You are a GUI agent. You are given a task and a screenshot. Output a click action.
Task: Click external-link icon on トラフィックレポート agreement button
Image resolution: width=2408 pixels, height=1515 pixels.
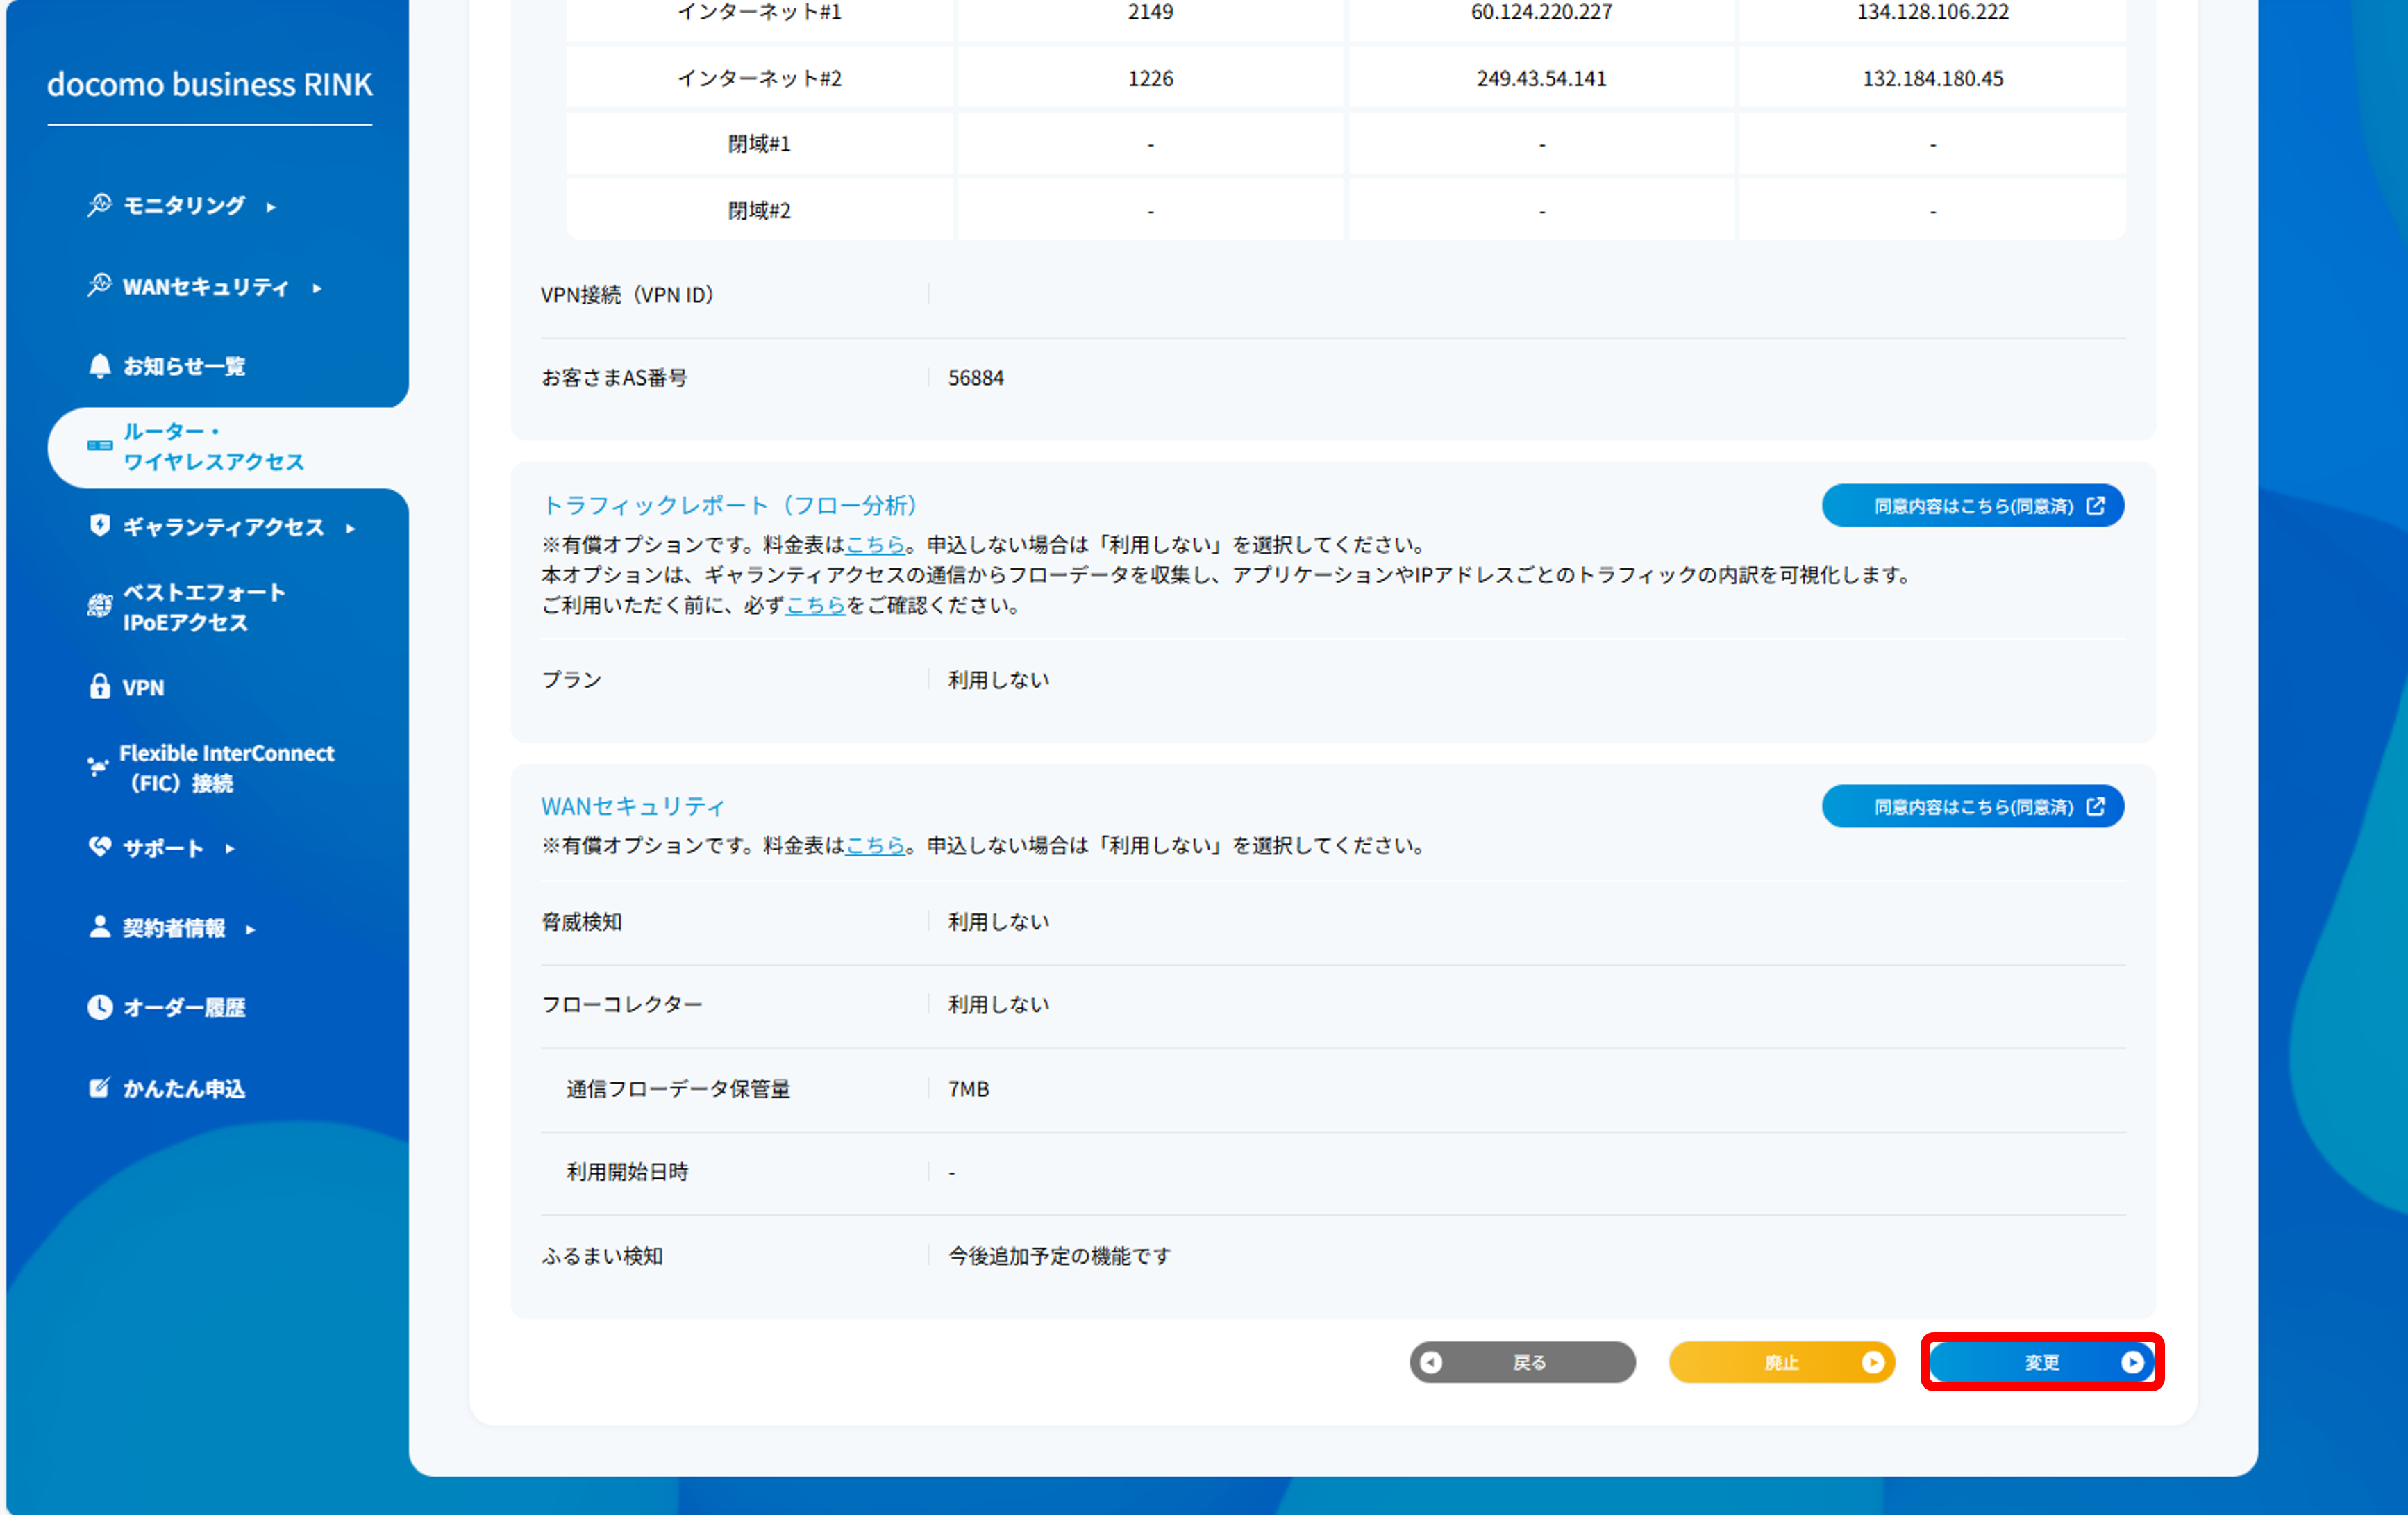point(2096,505)
